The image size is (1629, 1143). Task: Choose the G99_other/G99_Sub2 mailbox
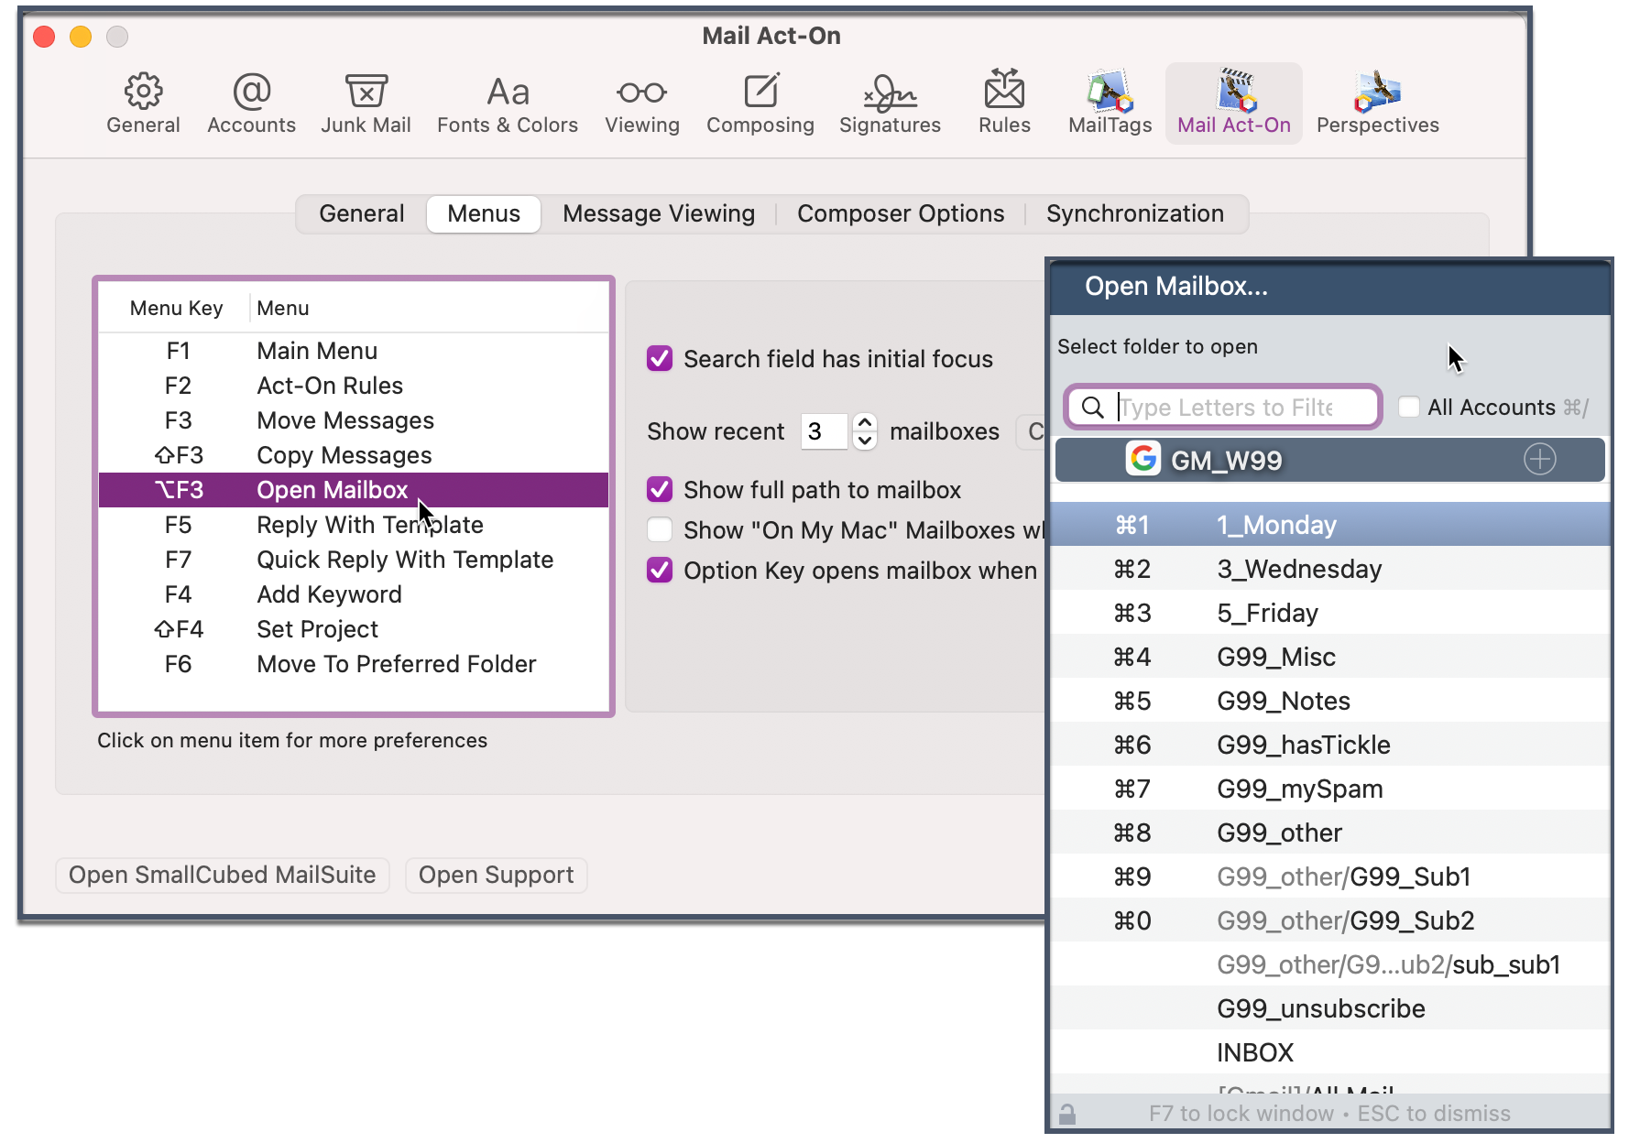1329,920
